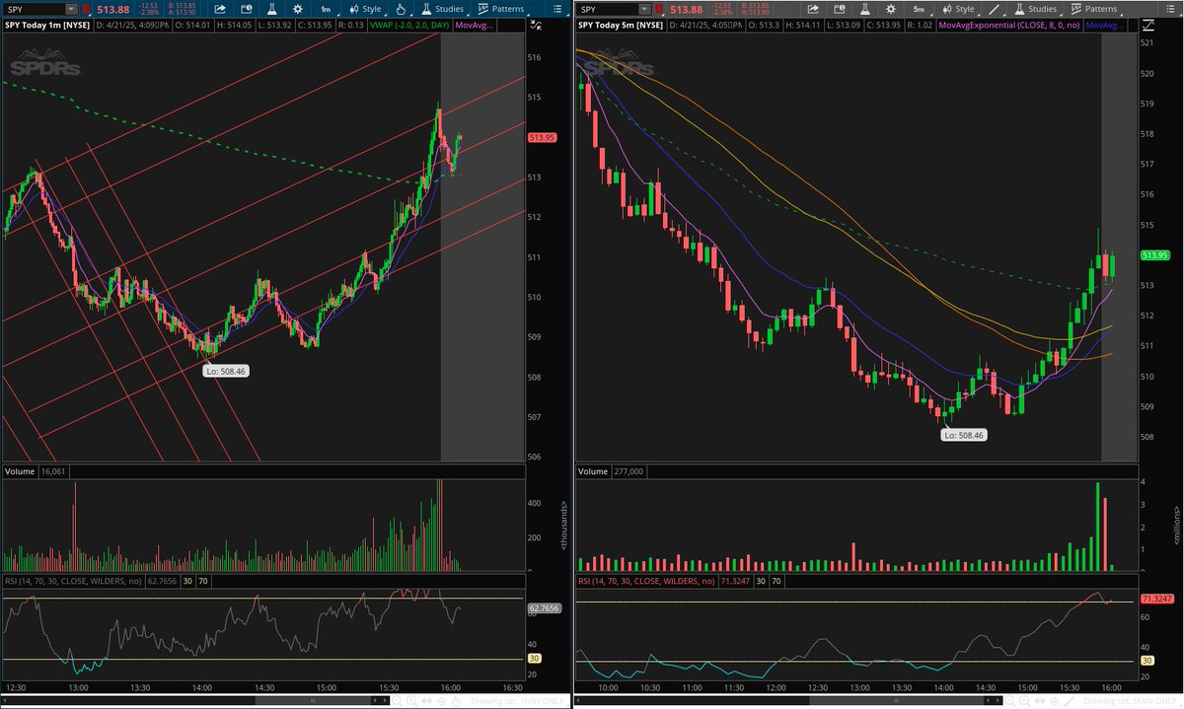Open the Studies menu on the 5m chart
The image size is (1184, 709).
tap(1035, 9)
